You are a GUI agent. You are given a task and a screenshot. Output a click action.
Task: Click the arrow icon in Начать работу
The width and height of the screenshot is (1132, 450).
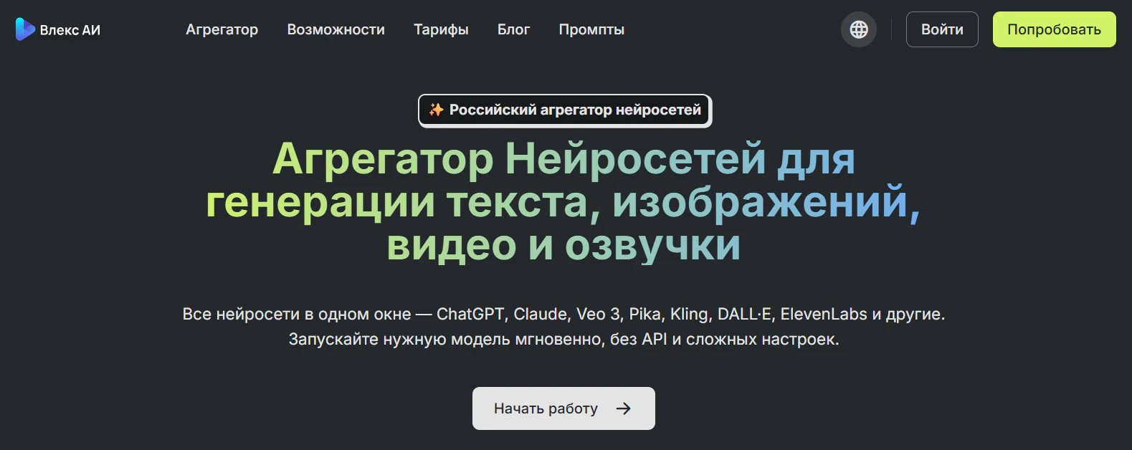click(x=624, y=408)
